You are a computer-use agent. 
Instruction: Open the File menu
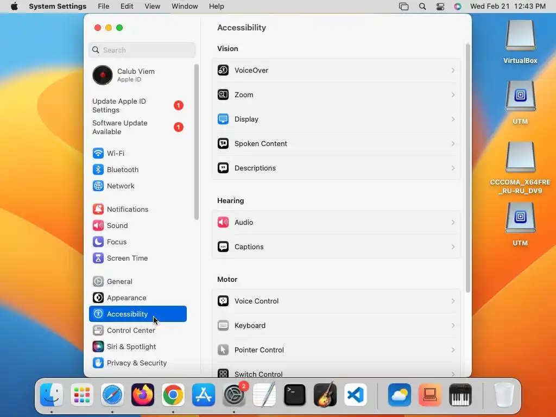104,7
